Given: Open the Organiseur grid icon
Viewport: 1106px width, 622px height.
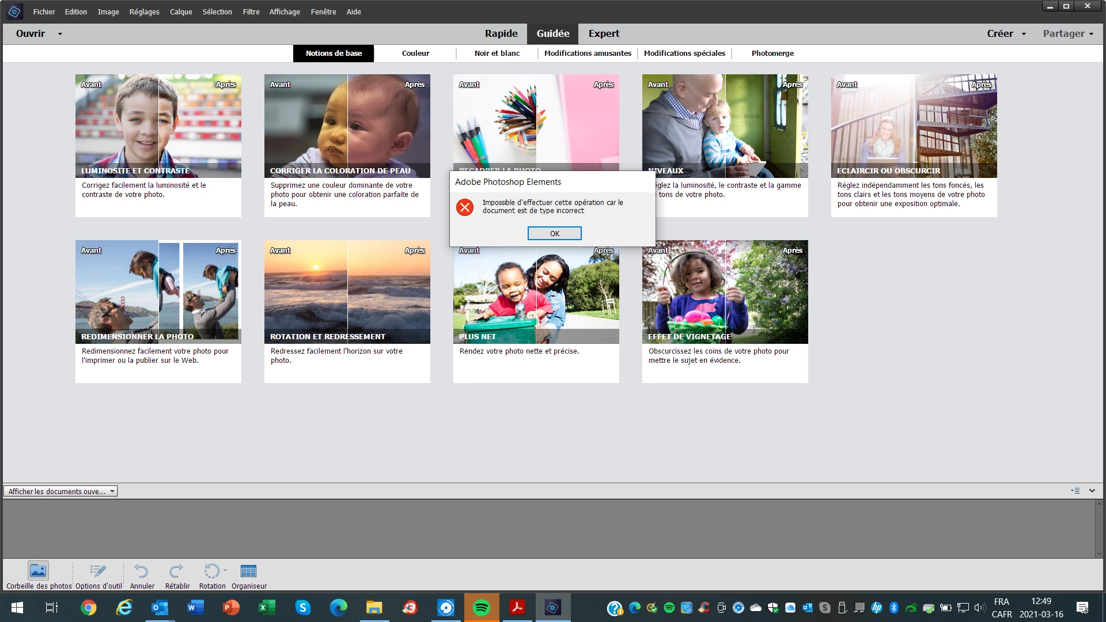Looking at the screenshot, I should click(x=248, y=571).
